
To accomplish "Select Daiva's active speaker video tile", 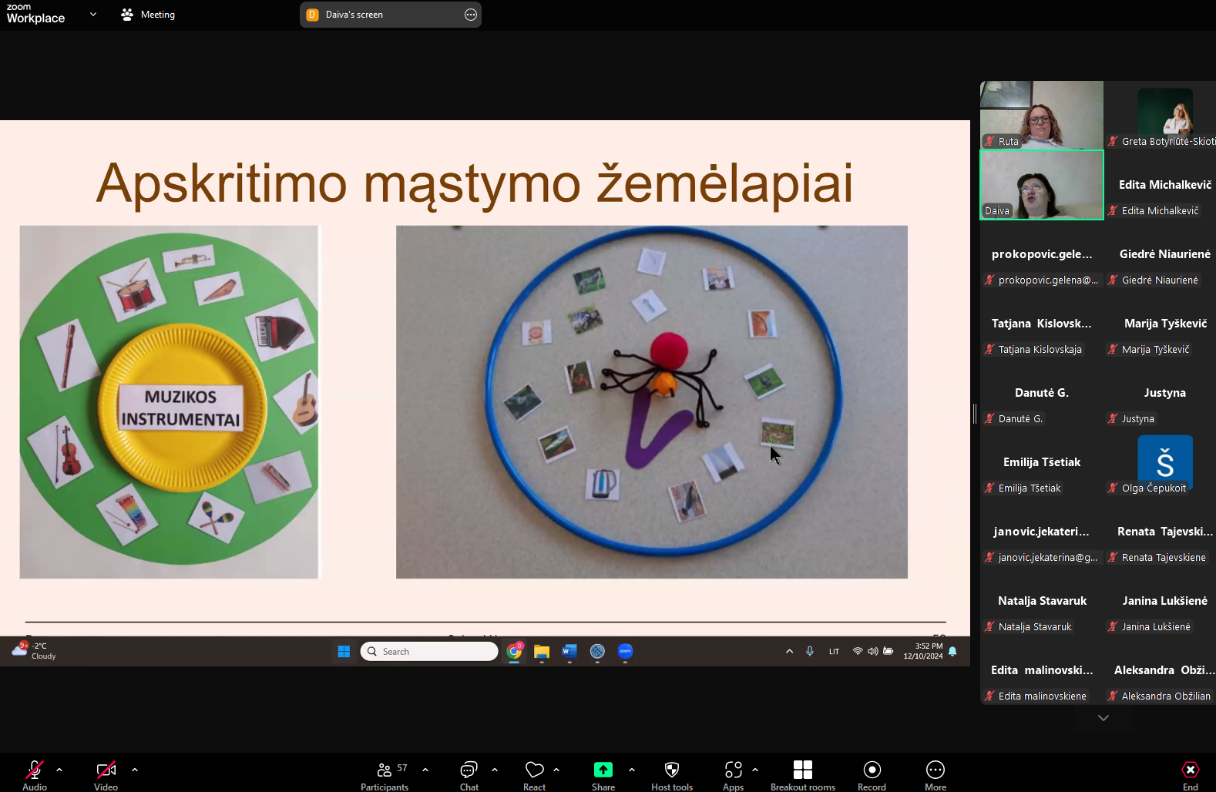I will pyautogui.click(x=1041, y=185).
